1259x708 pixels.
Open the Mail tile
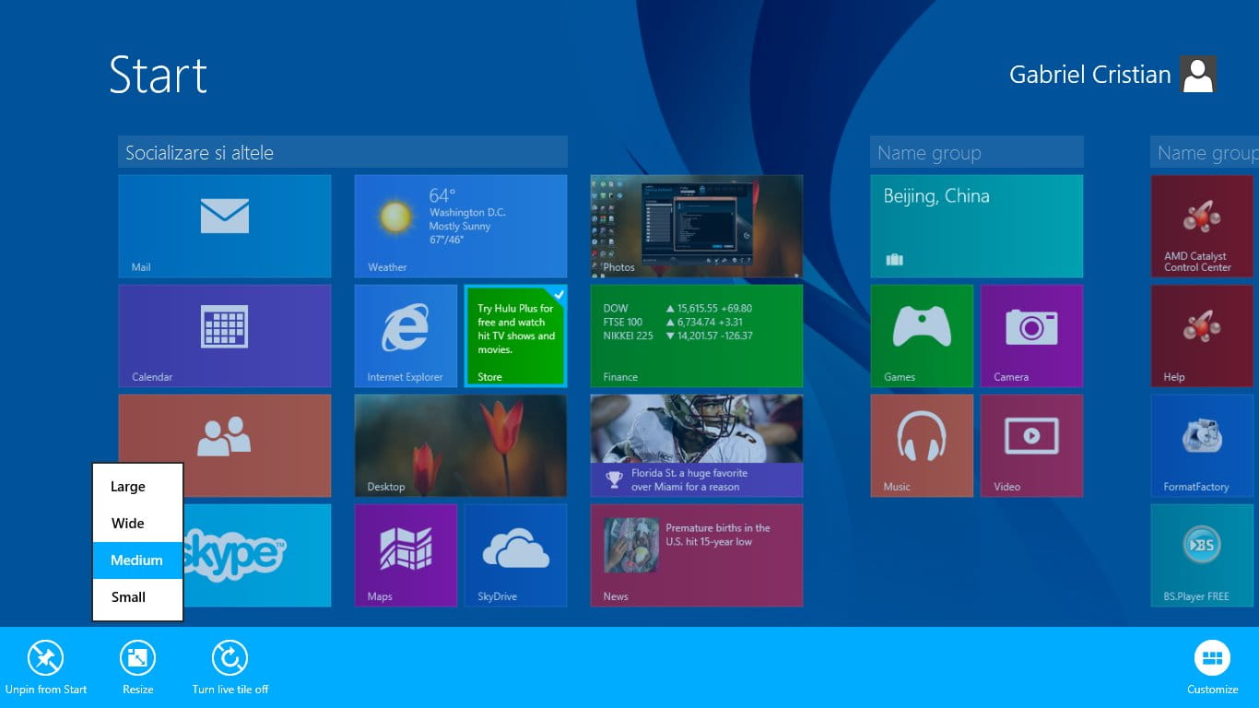pyautogui.click(x=225, y=226)
